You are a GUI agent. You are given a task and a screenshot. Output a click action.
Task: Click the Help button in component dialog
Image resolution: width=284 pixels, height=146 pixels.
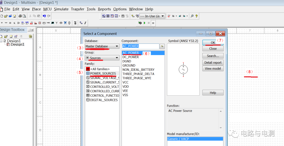pyautogui.click(x=213, y=93)
